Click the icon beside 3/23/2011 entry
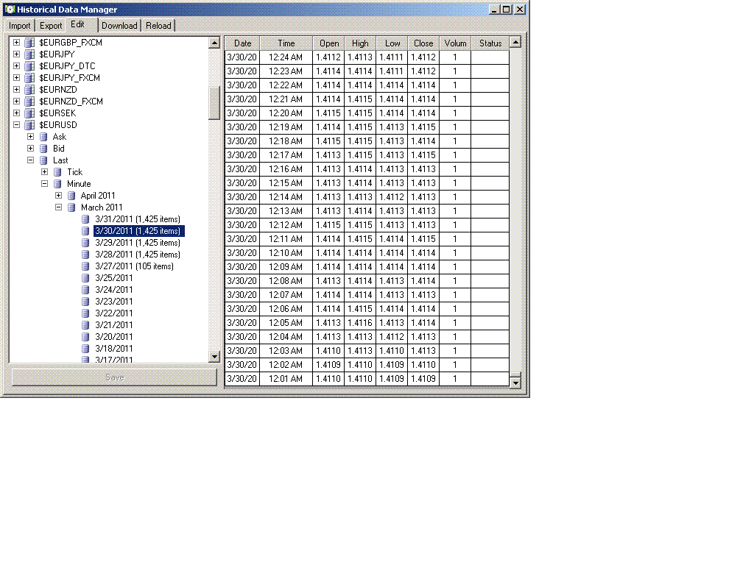The height and width of the screenshot is (565, 754). click(x=85, y=302)
